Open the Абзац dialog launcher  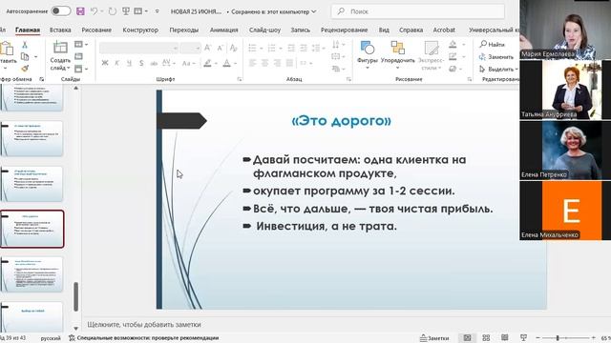[348, 79]
